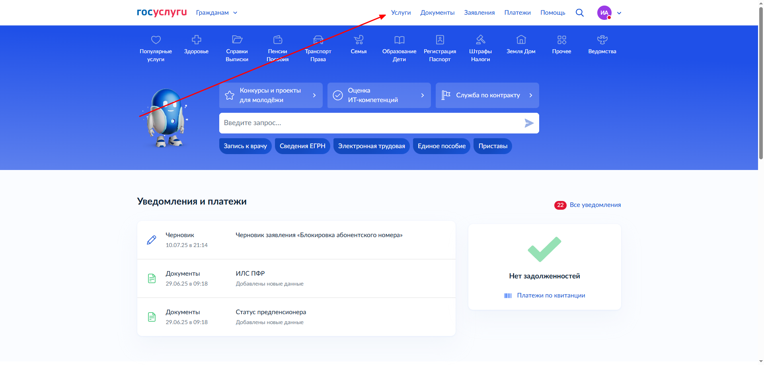Open the Платежи menu item
764x365 pixels.
click(517, 13)
